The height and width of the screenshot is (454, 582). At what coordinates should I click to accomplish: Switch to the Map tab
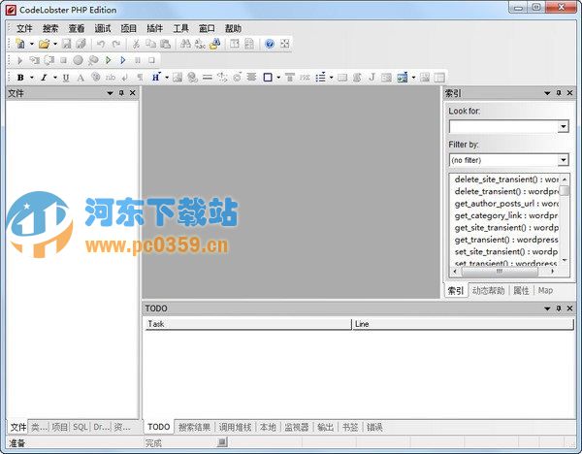[x=545, y=290]
